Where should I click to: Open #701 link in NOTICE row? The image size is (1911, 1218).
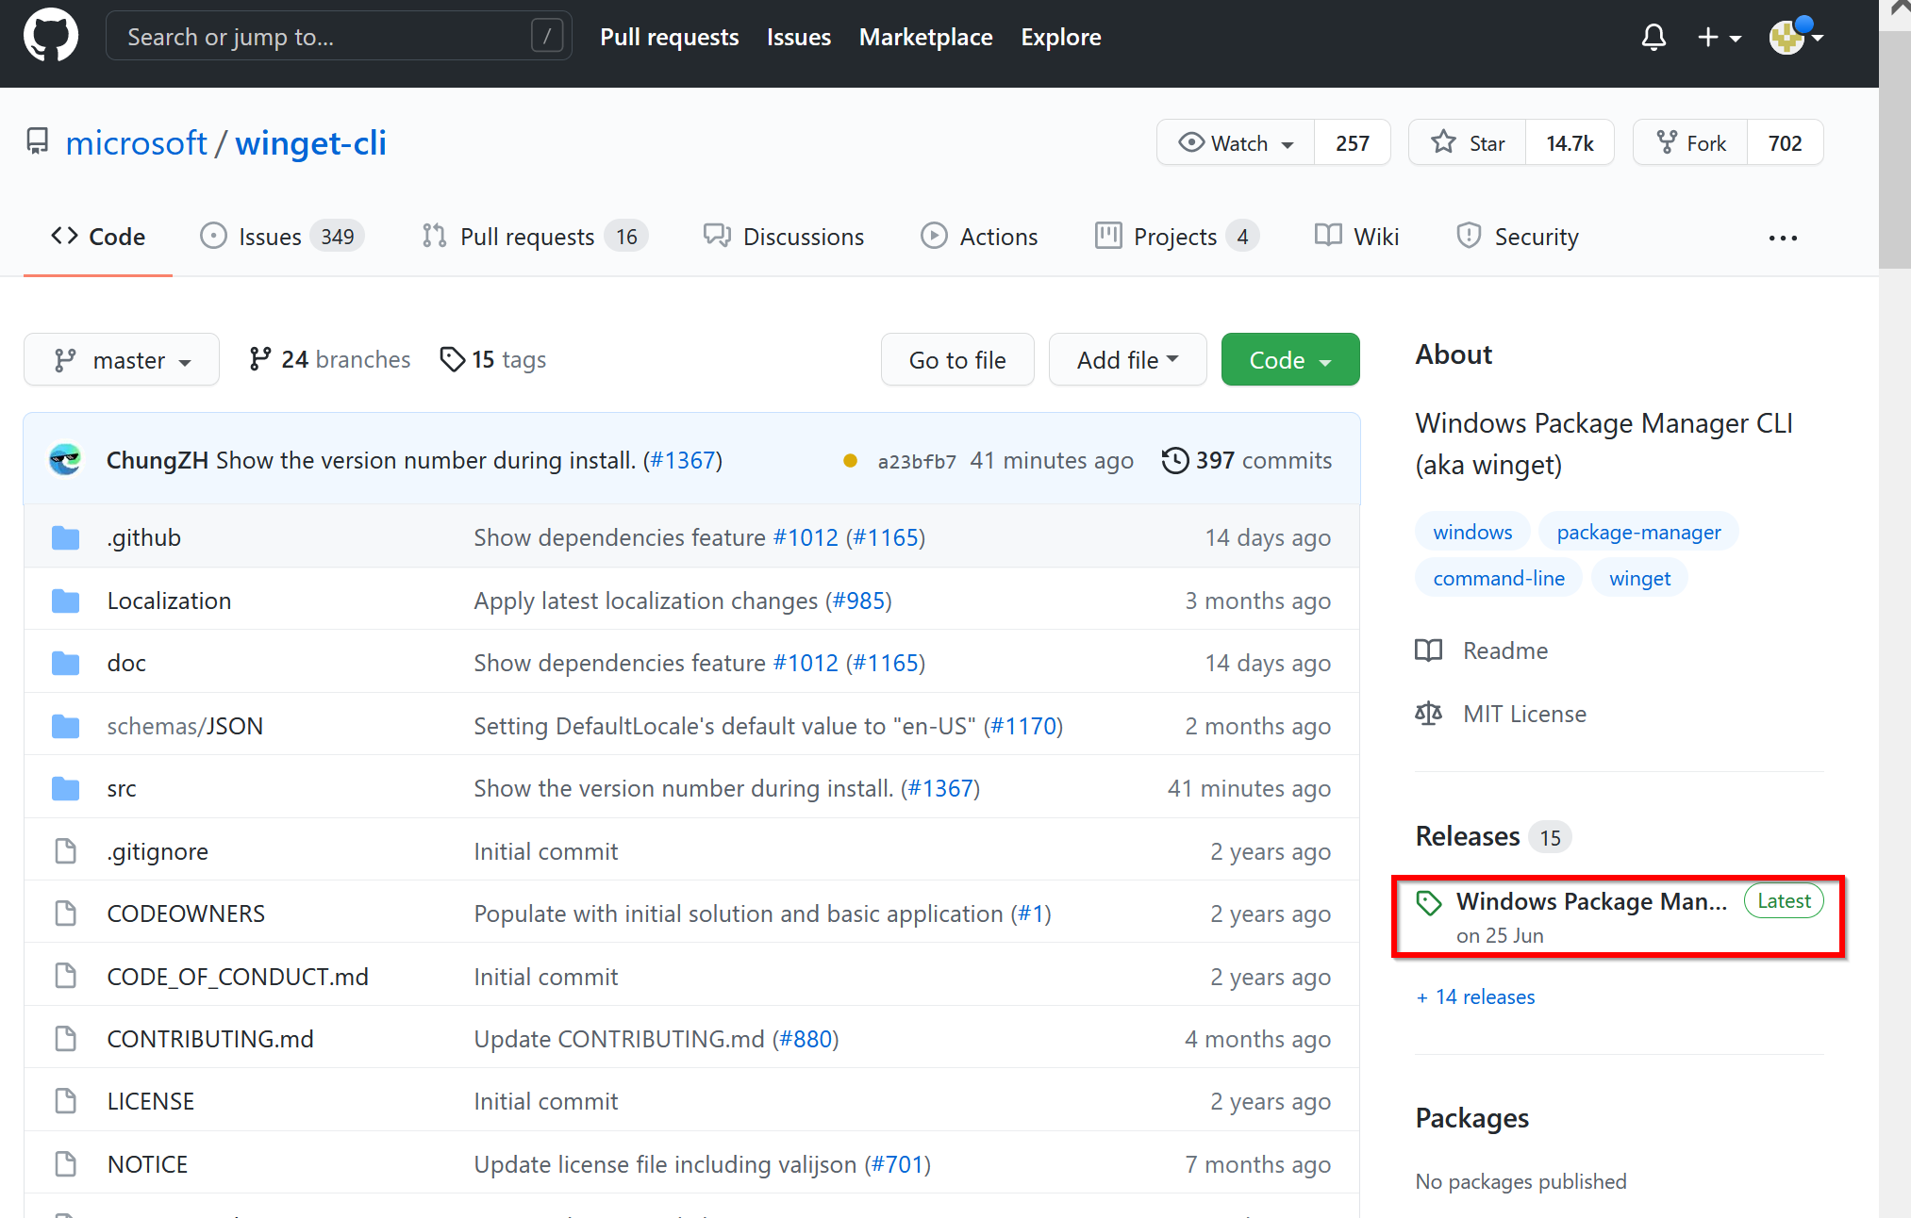pyautogui.click(x=898, y=1164)
